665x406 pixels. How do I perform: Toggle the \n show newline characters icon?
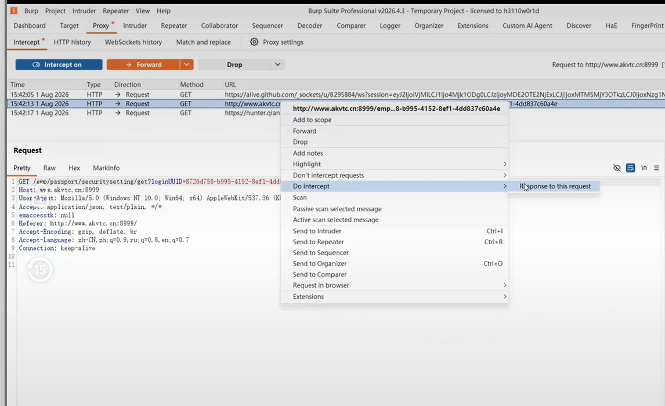[x=644, y=168]
